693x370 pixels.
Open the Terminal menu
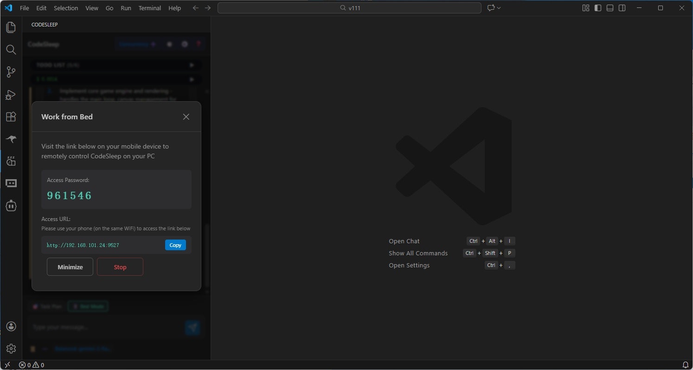(149, 8)
